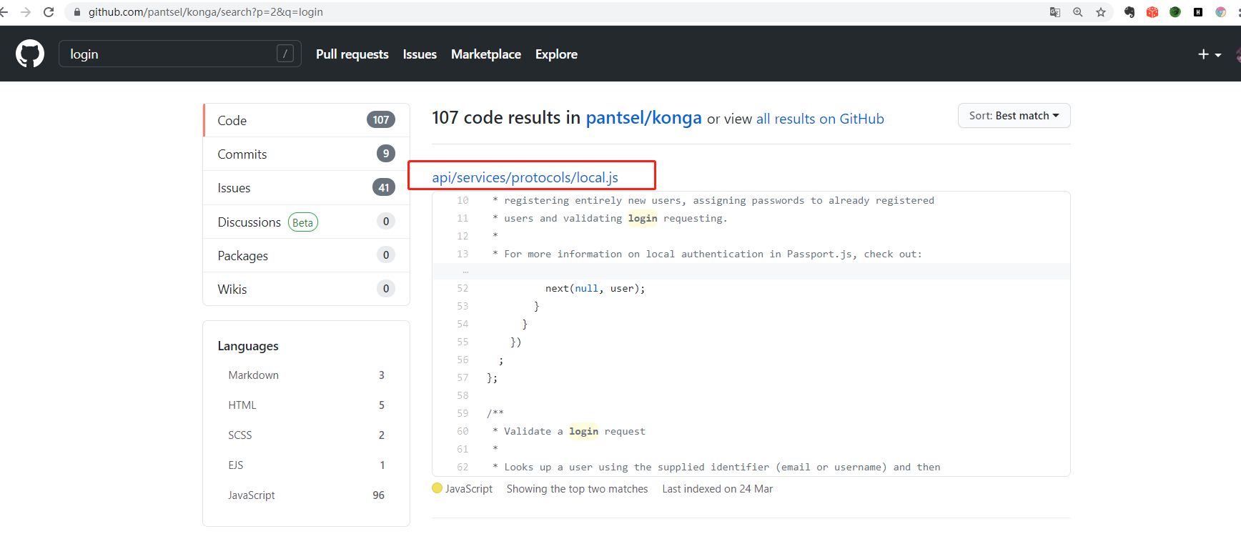This screenshot has width=1241, height=534.
Task: Bookmark this page with star icon
Action: [1101, 12]
